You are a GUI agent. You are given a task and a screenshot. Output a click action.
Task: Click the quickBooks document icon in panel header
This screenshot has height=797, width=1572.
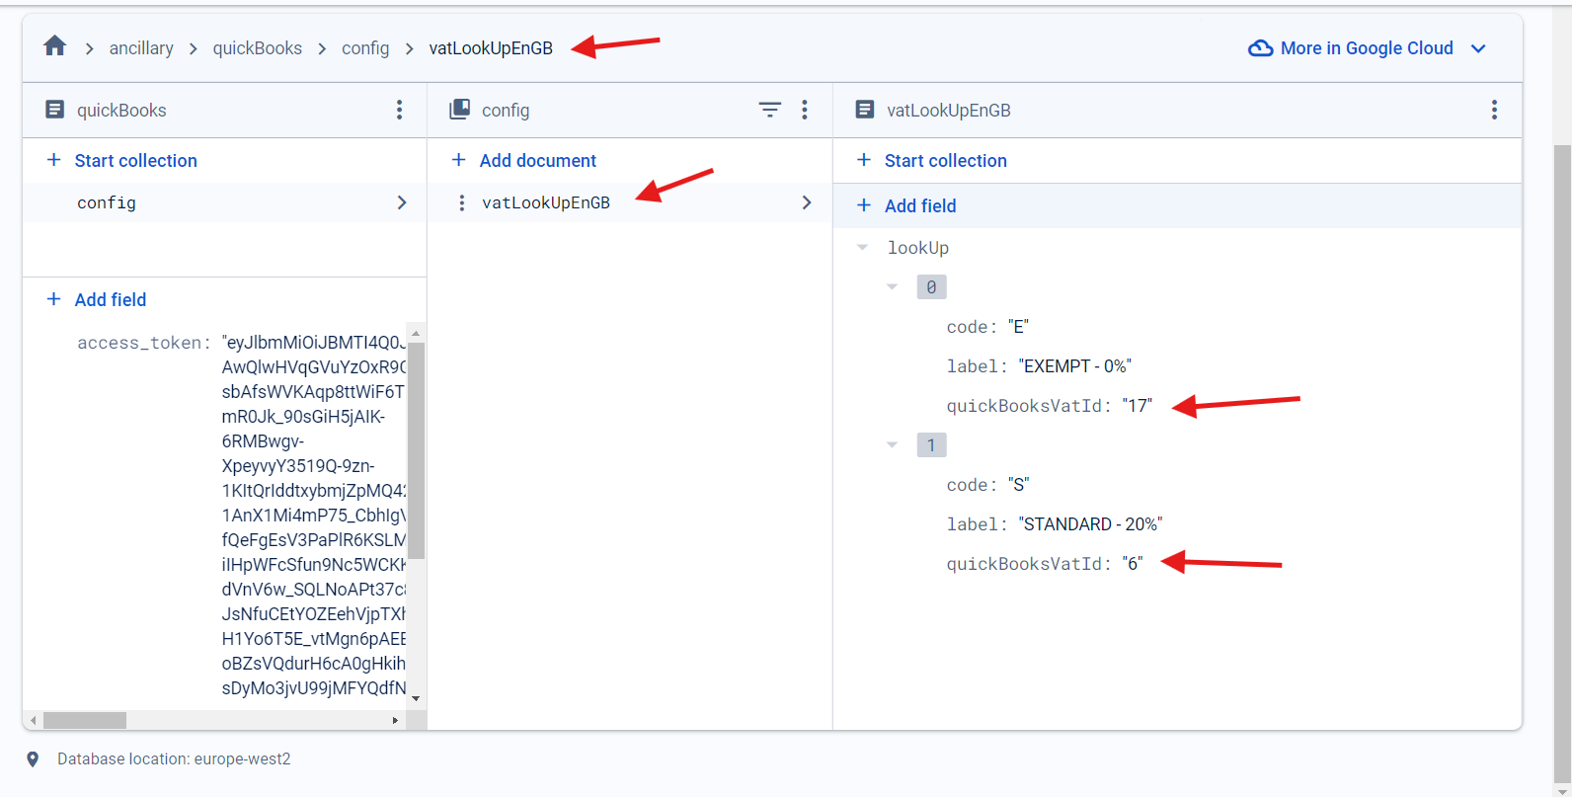coord(55,110)
